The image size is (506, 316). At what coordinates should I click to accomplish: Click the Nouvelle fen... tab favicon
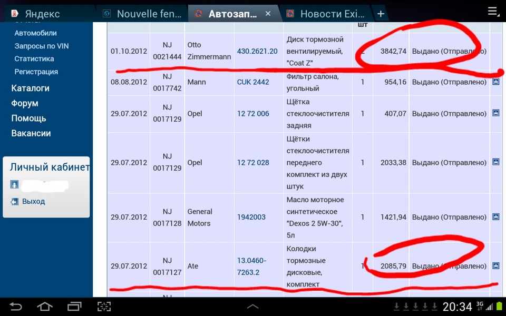click(x=106, y=13)
